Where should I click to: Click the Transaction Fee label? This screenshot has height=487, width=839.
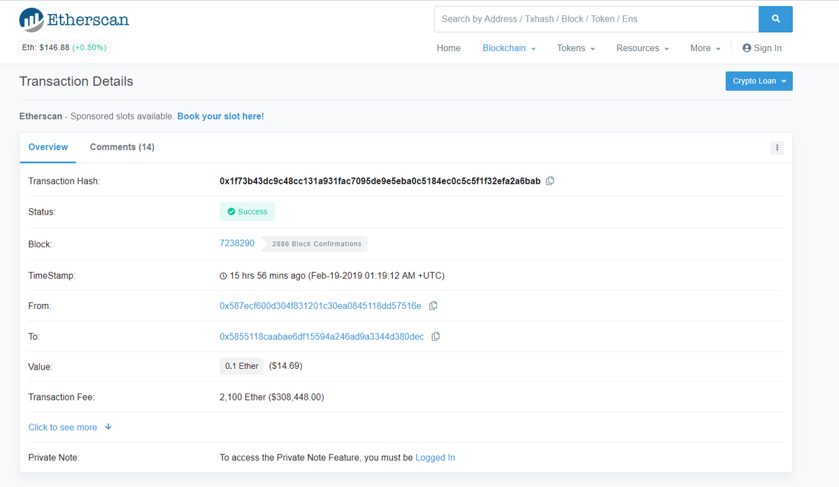pyautogui.click(x=62, y=397)
